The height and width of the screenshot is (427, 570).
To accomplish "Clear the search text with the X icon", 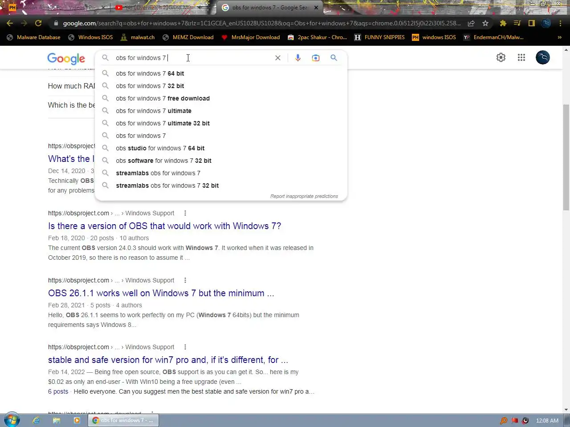I will (x=278, y=58).
